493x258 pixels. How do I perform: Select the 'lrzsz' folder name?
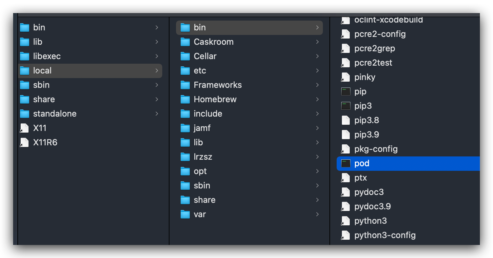203,157
